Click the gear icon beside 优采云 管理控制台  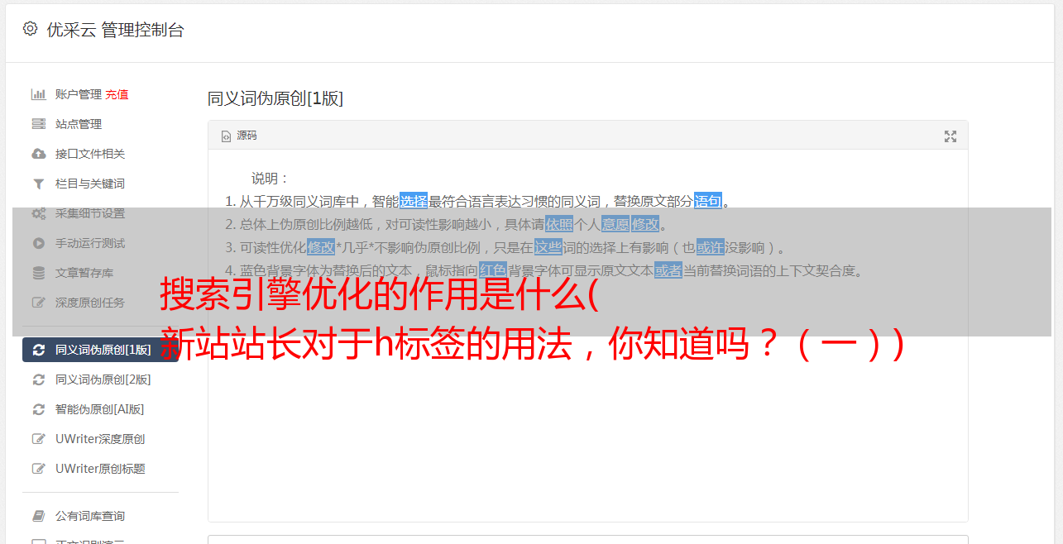click(x=31, y=29)
